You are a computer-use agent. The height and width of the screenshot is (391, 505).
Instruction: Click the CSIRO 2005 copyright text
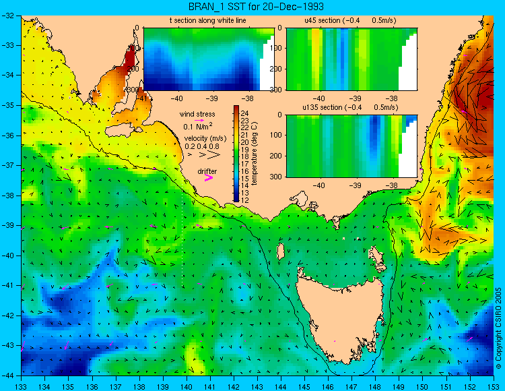point(498,328)
